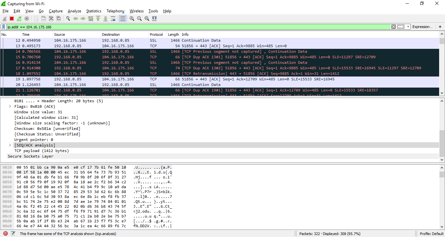Open the Telephony menu

115,11
